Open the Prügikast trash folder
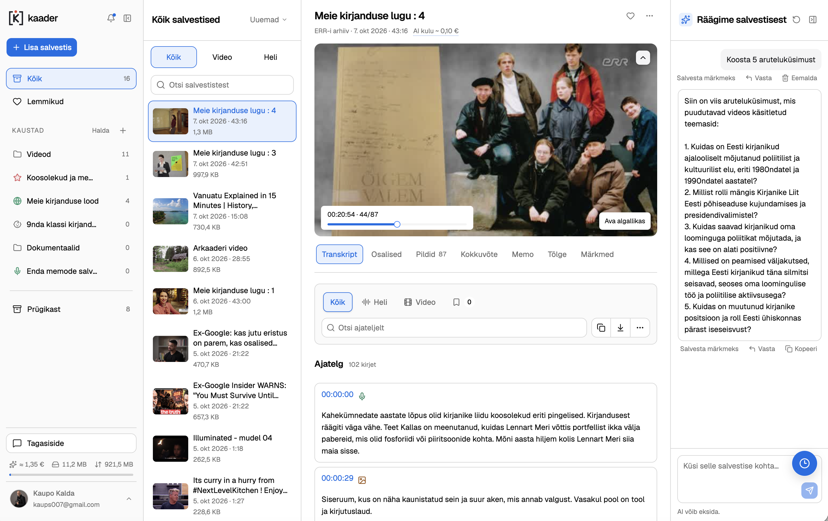The height and width of the screenshot is (521, 828). (71, 309)
